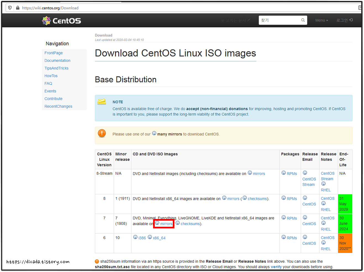Click globe icon beside version 6 RPMs
364x272 pixels.
pyautogui.click(x=284, y=237)
